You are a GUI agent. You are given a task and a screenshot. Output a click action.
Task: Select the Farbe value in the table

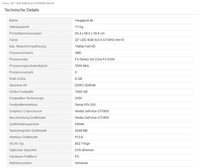click(x=99, y=40)
